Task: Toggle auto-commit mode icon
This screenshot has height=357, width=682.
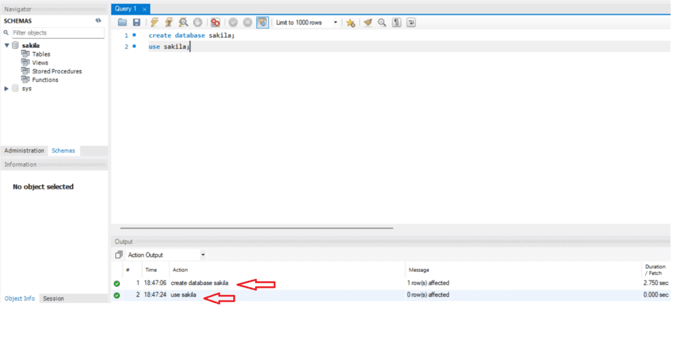Action: (x=262, y=22)
